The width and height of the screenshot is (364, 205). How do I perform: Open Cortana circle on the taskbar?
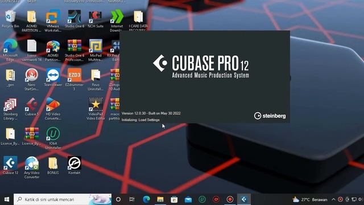pos(118,199)
